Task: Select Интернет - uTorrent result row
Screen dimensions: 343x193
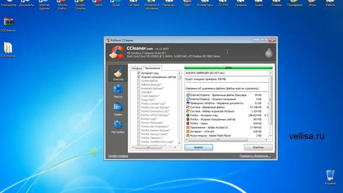Action: (x=227, y=131)
